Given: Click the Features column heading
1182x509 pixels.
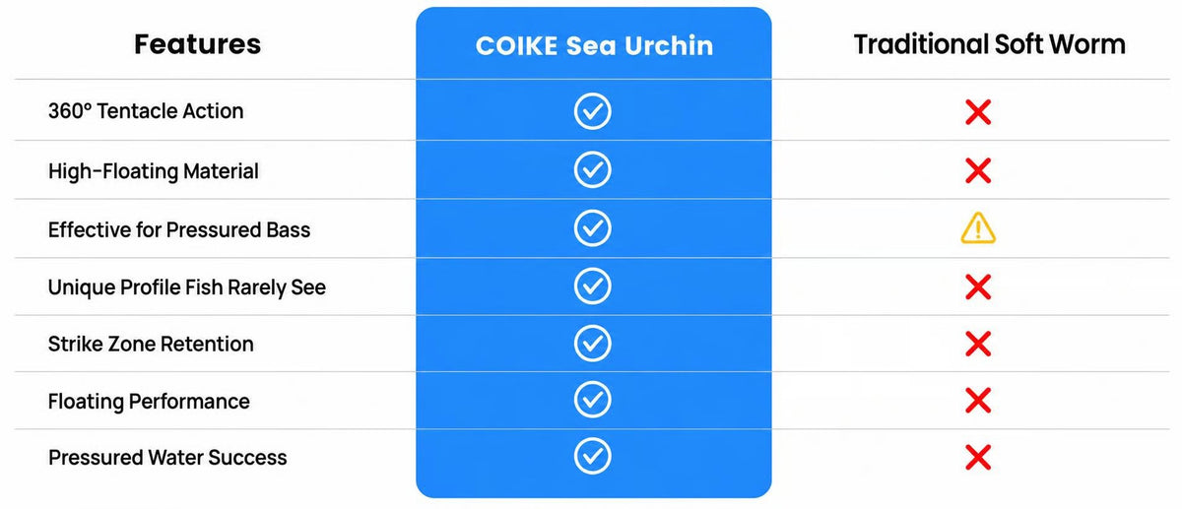Looking at the screenshot, I should tap(198, 44).
